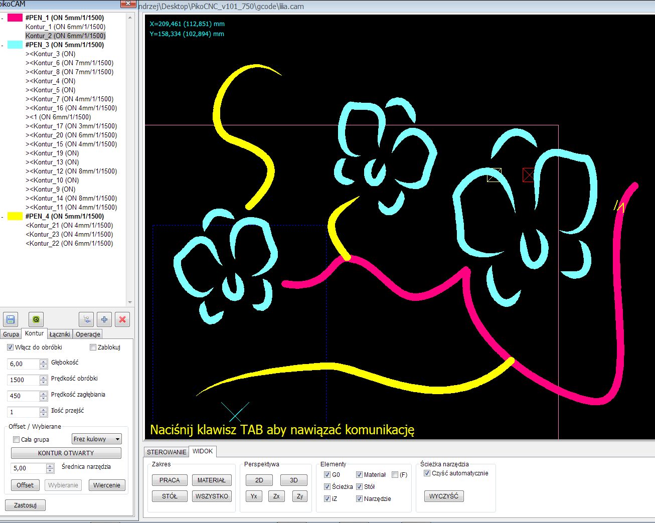Toggle the Czyść automatycznie checkbox

[x=427, y=473]
